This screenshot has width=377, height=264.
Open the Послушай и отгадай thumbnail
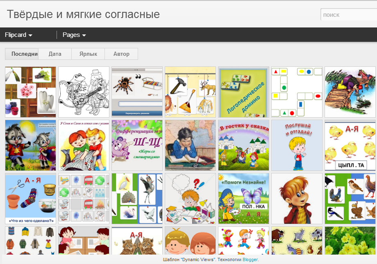297,146
